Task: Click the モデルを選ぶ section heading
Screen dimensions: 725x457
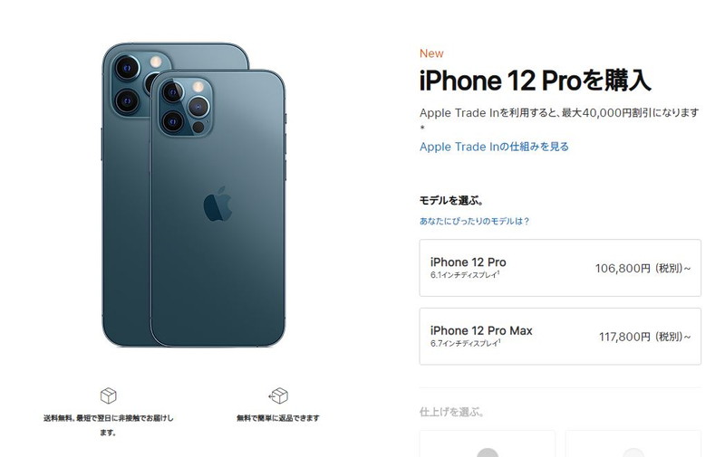Action: [x=451, y=201]
